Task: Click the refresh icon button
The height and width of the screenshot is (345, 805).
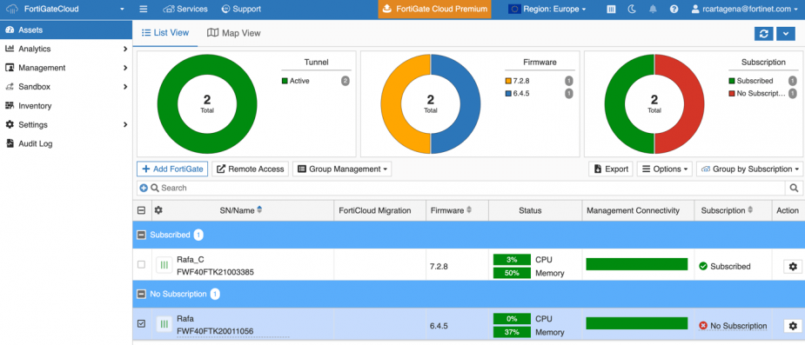Action: (x=763, y=33)
